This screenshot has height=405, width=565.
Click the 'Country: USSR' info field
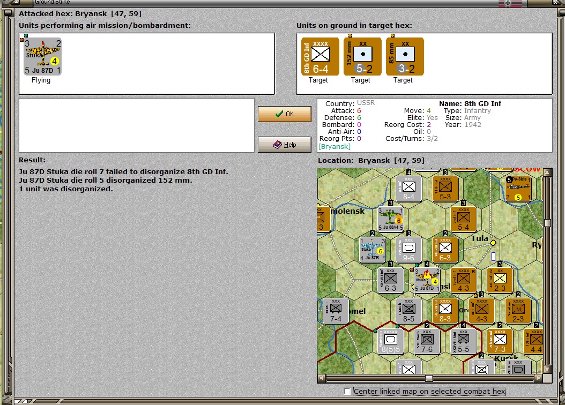350,103
